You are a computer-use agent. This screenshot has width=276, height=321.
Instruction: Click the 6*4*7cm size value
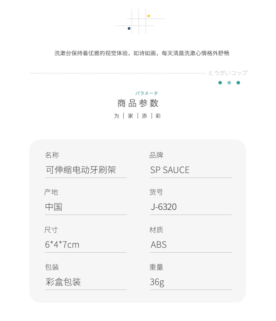[62, 245]
